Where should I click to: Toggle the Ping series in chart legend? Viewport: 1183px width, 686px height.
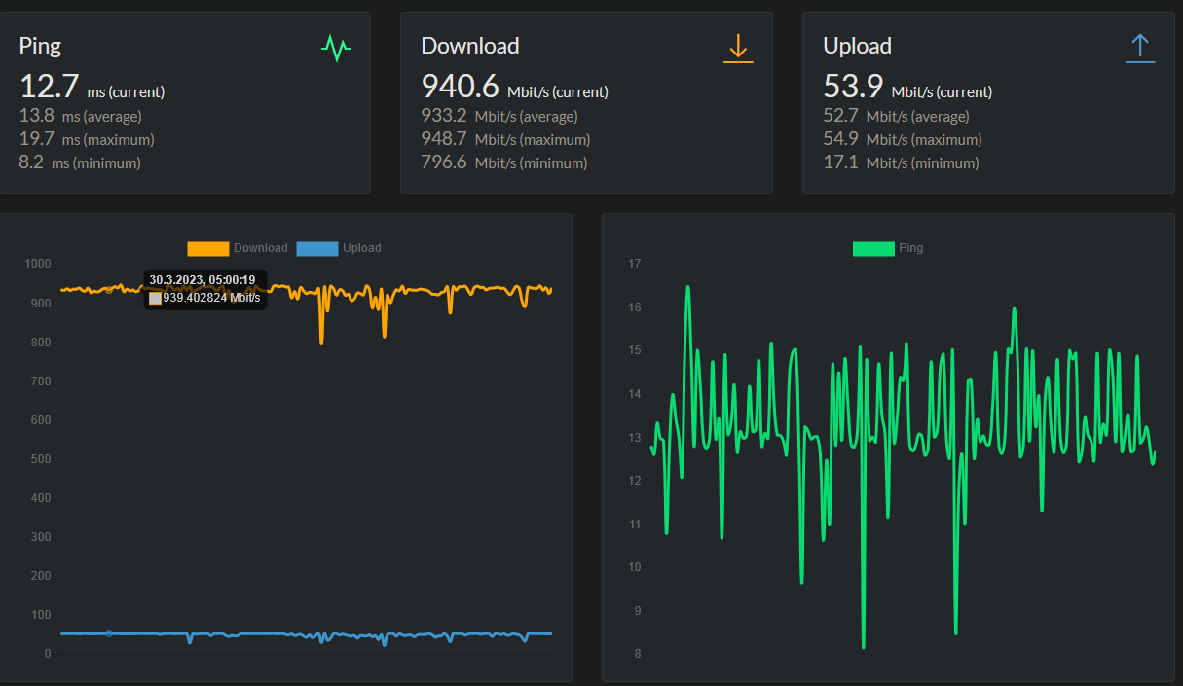tap(888, 248)
